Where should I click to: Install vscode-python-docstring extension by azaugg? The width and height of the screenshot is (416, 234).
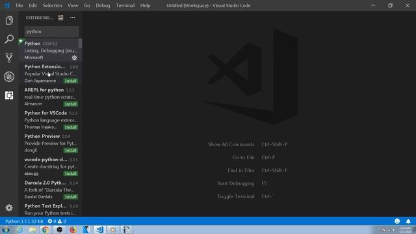[x=71, y=174]
